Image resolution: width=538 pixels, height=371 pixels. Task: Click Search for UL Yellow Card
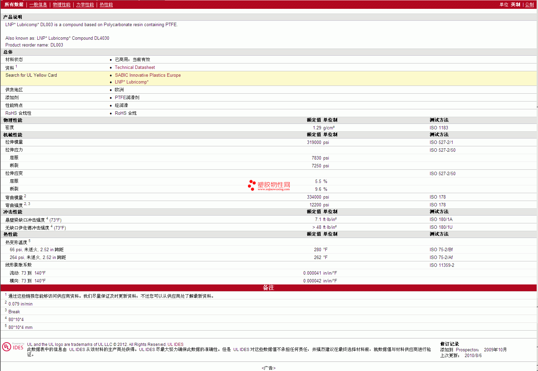pos(31,75)
